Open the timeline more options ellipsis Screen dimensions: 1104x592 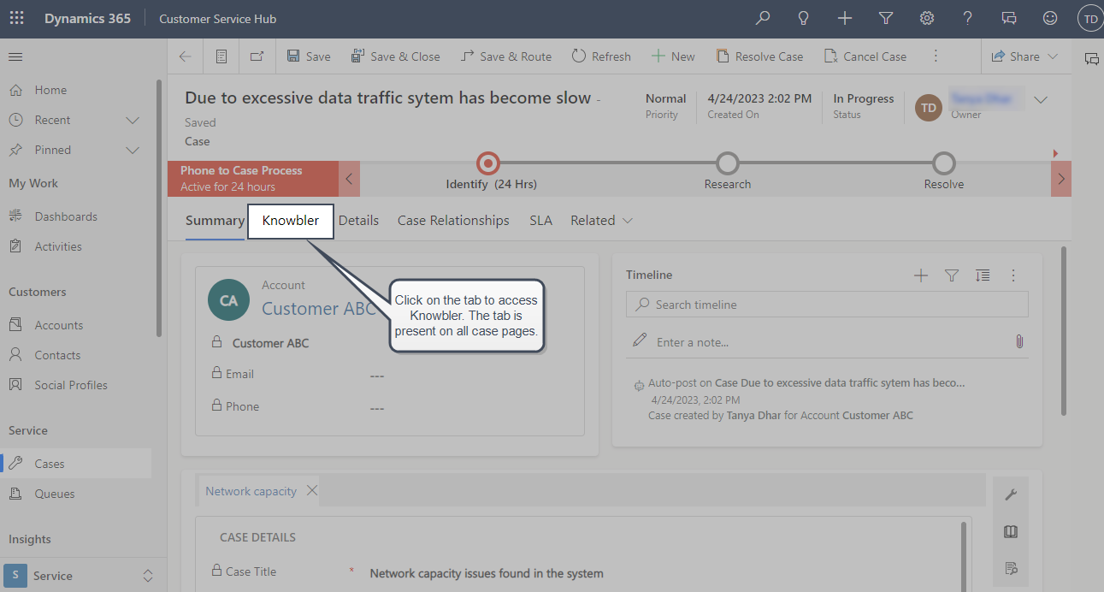click(1013, 275)
